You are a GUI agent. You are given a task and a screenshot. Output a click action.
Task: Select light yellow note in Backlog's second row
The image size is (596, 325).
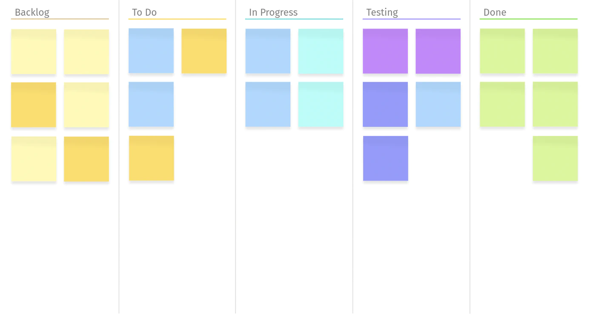click(86, 105)
